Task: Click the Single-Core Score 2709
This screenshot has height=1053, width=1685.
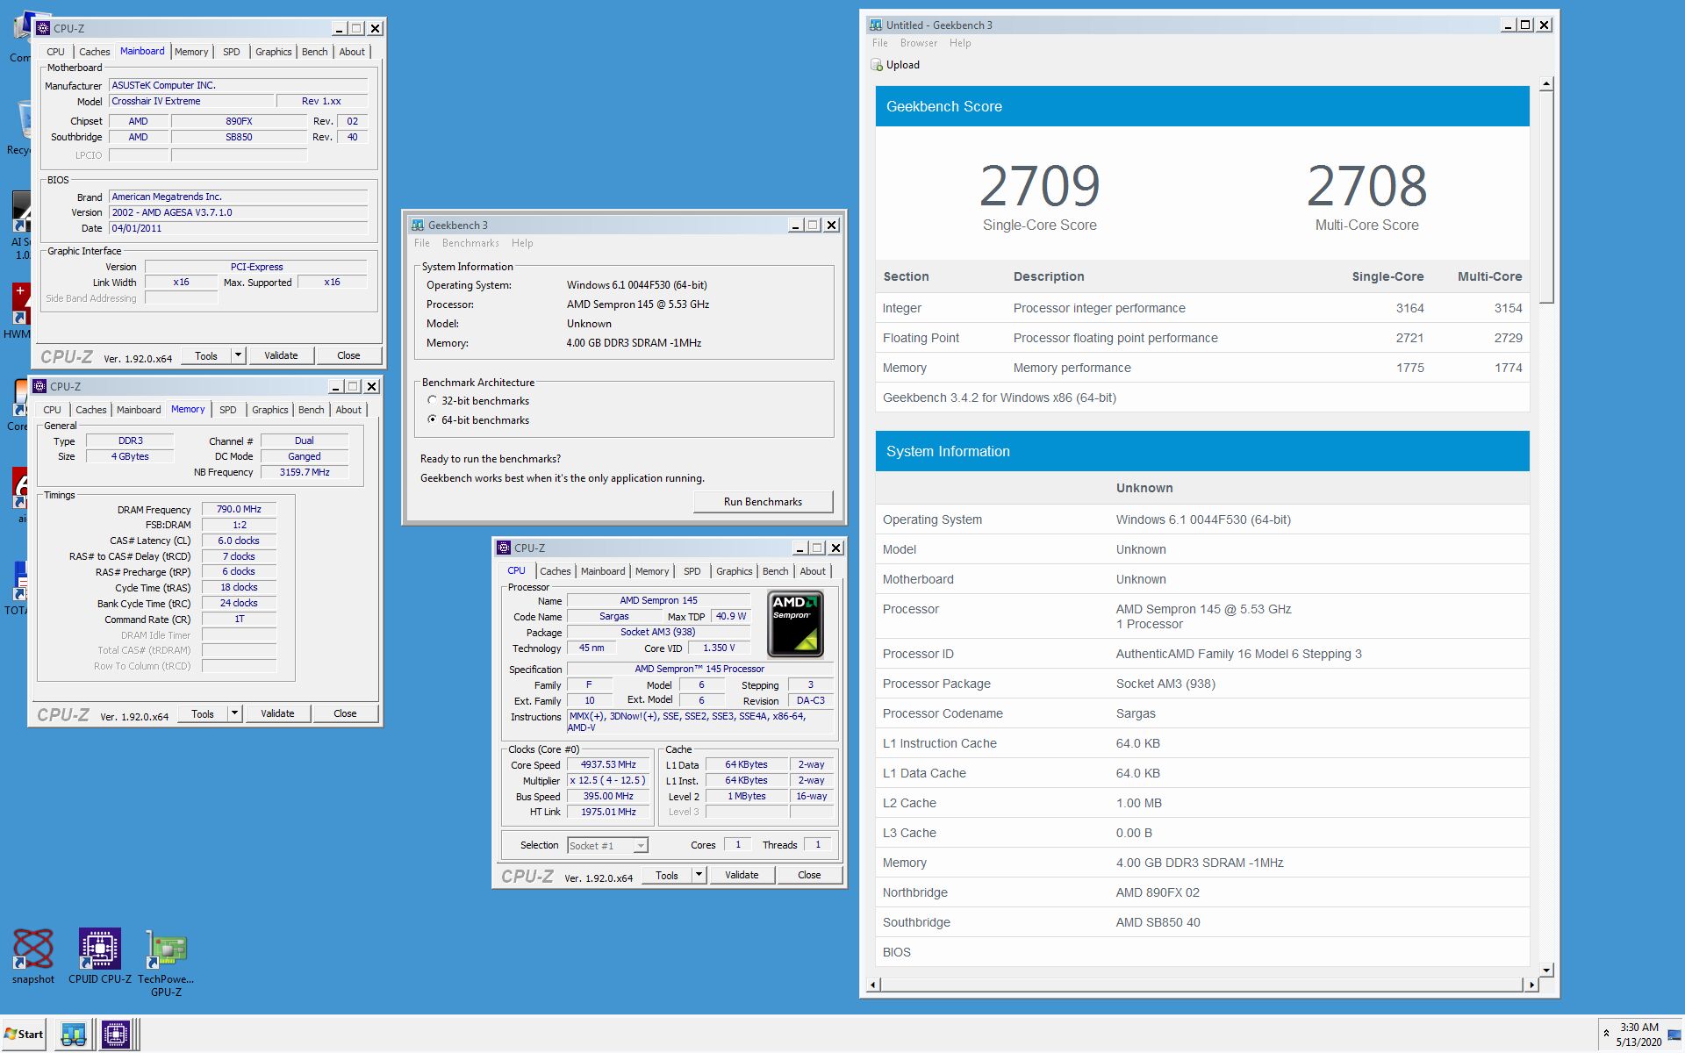Action: click(x=1039, y=185)
